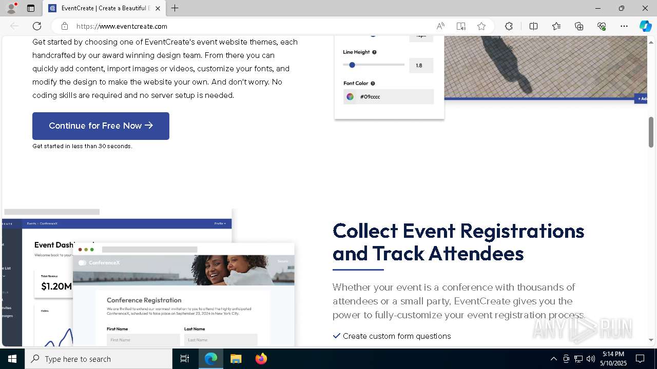Click the #09cccc font color field

389,96
